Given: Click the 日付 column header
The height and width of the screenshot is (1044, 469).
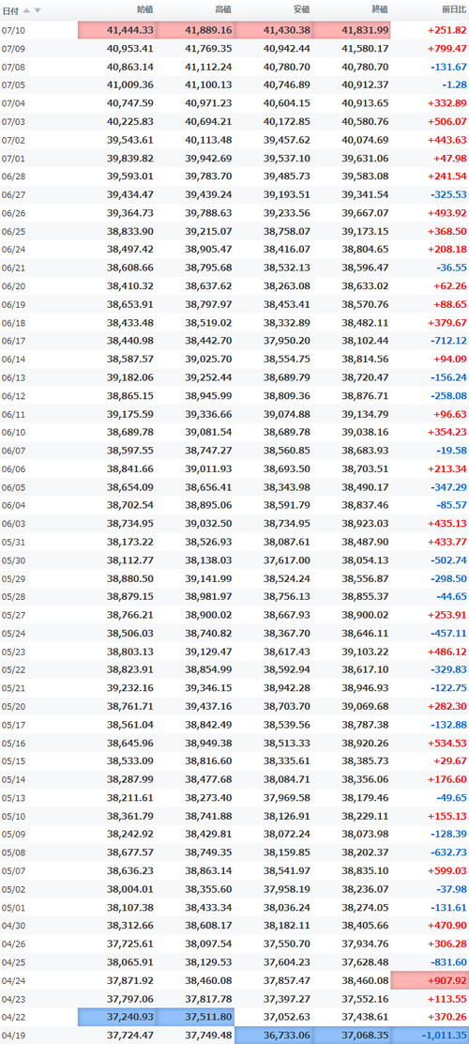Looking at the screenshot, I should (x=10, y=10).
